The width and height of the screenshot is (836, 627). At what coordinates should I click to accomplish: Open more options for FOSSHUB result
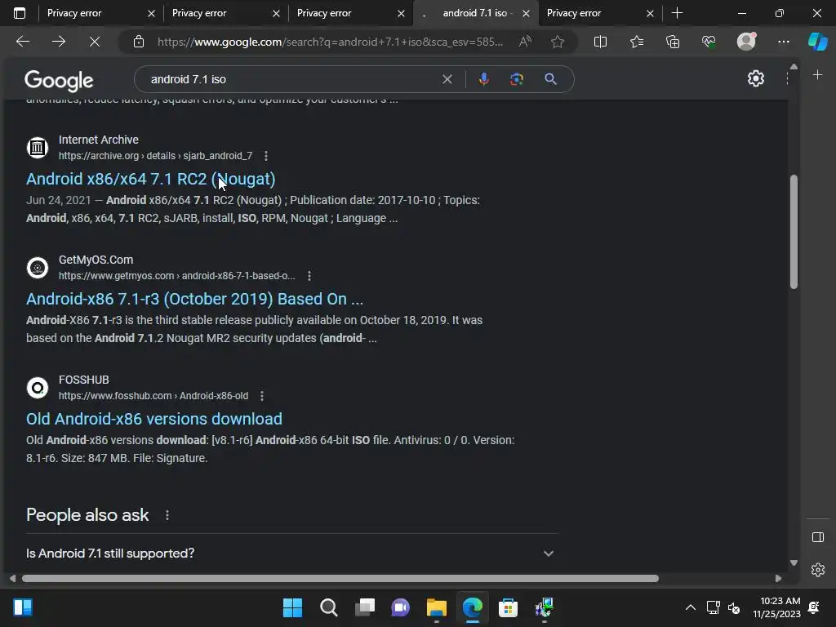click(x=262, y=396)
